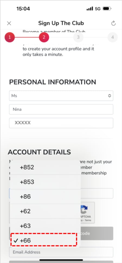Select +62 country code option
This screenshot has width=122, height=263.
coord(45,211)
